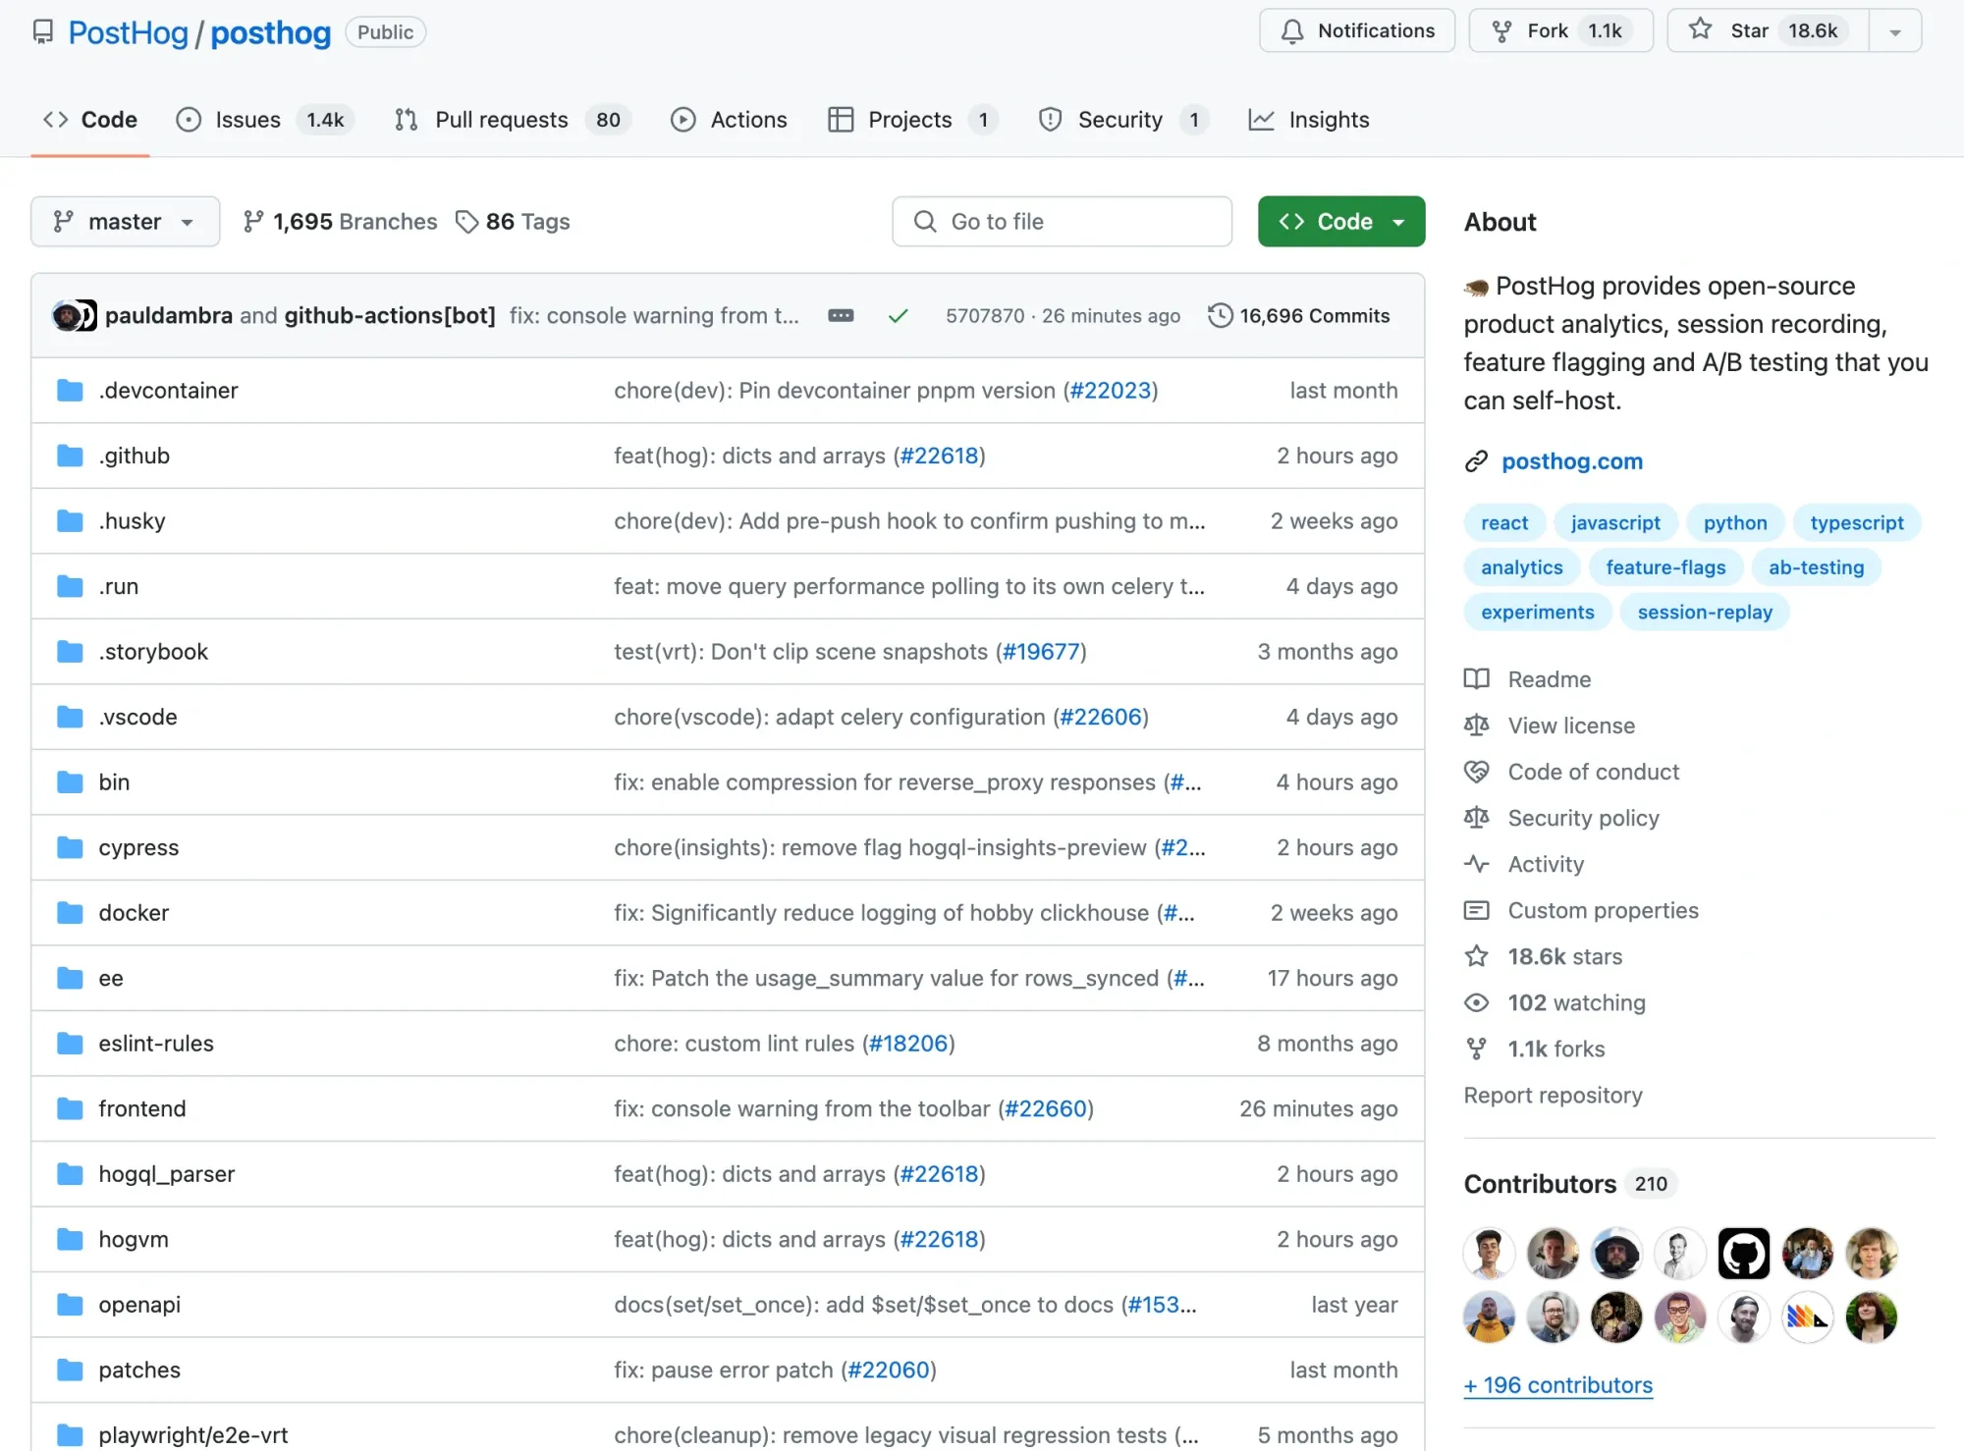Click the 102 watching link

(x=1576, y=1002)
